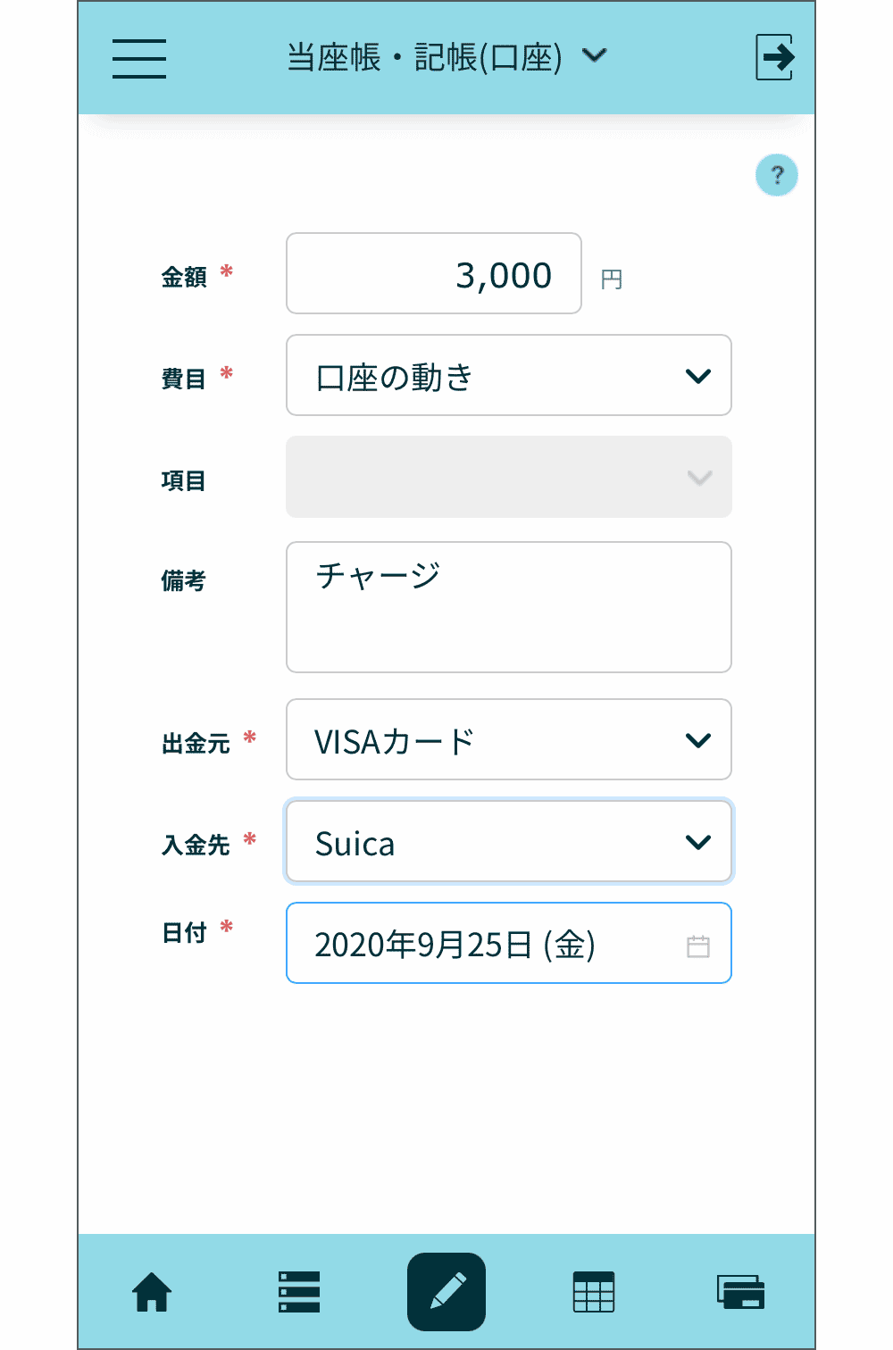
Task: Open the table grid icon
Action: coord(594,1292)
